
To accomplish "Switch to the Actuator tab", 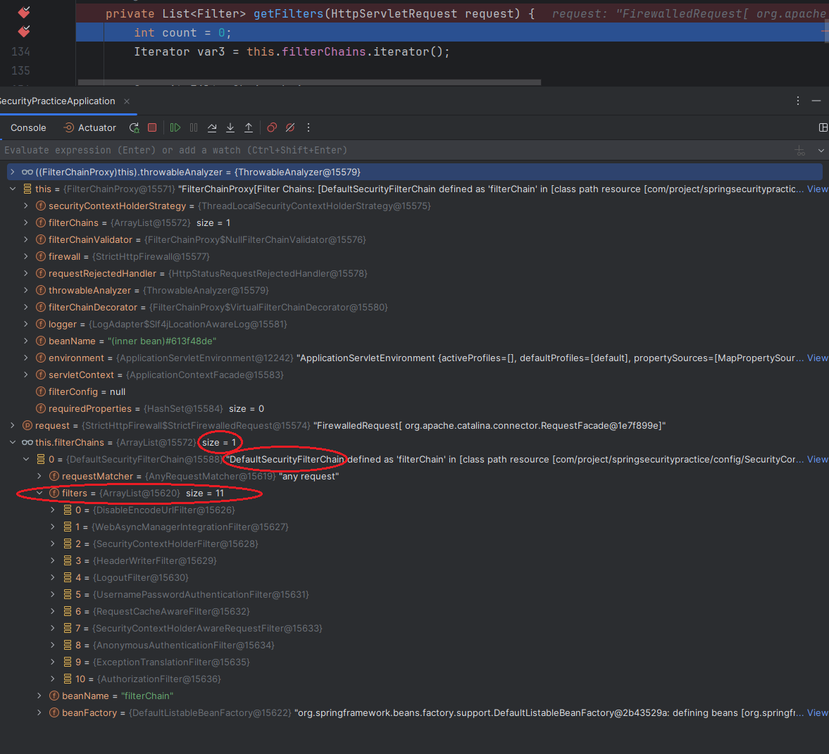I will pyautogui.click(x=89, y=127).
